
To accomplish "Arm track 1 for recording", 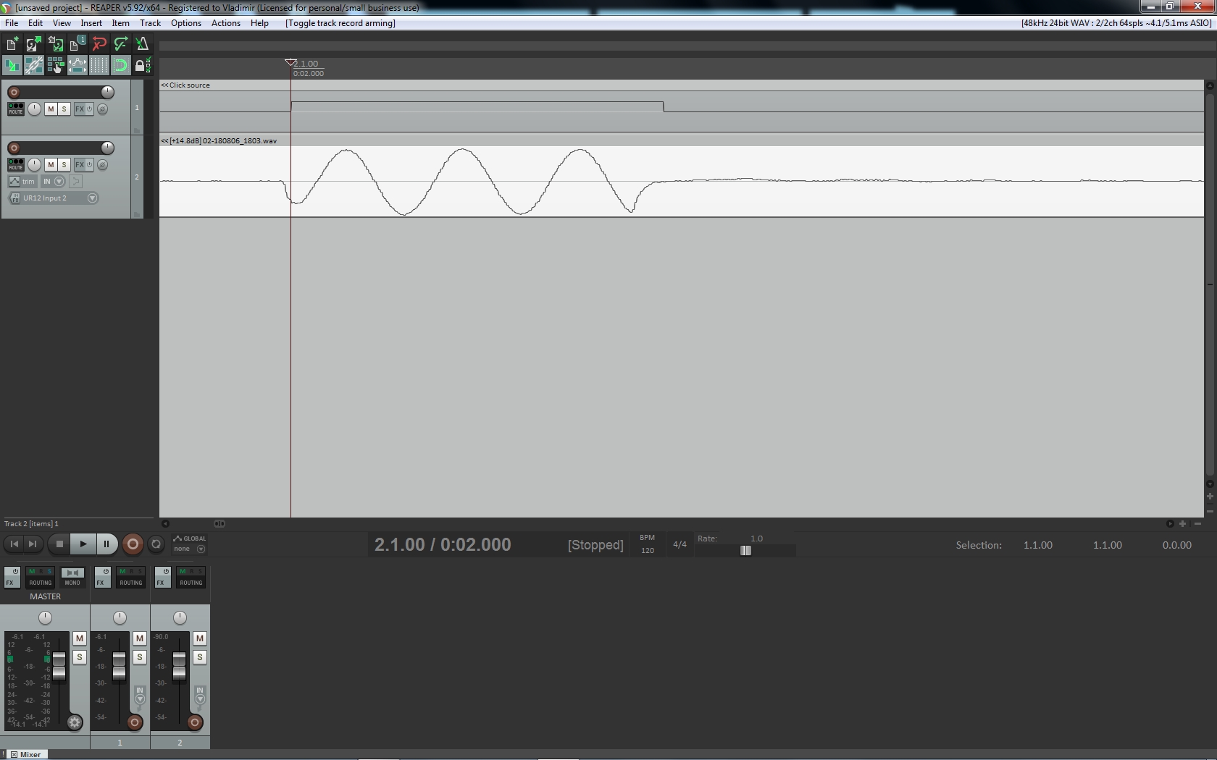I will pos(14,93).
